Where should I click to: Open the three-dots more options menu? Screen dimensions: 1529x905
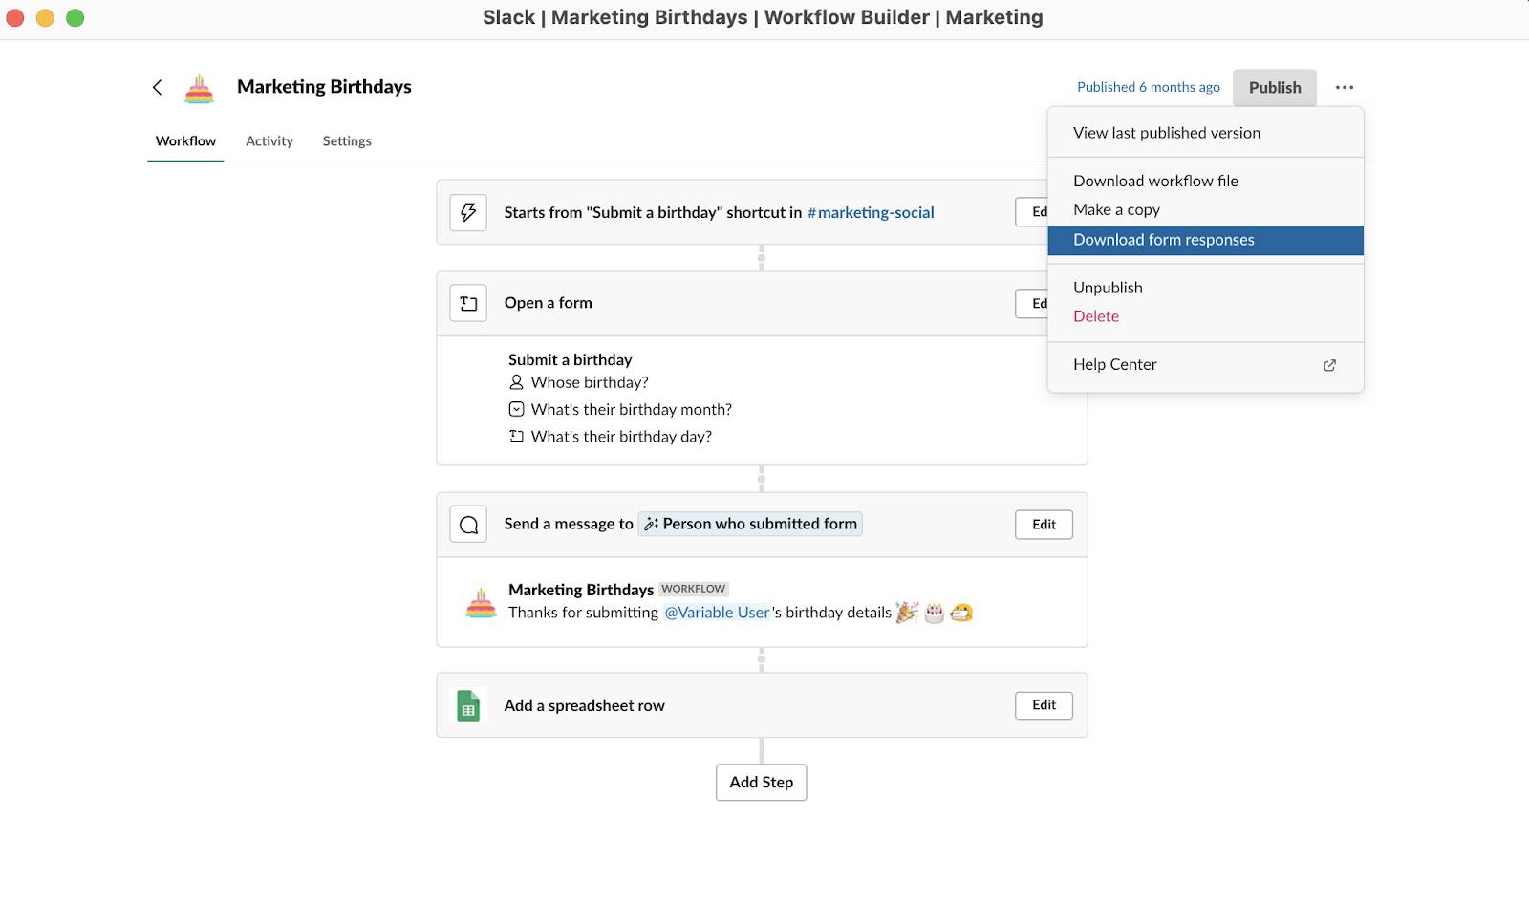click(1345, 87)
